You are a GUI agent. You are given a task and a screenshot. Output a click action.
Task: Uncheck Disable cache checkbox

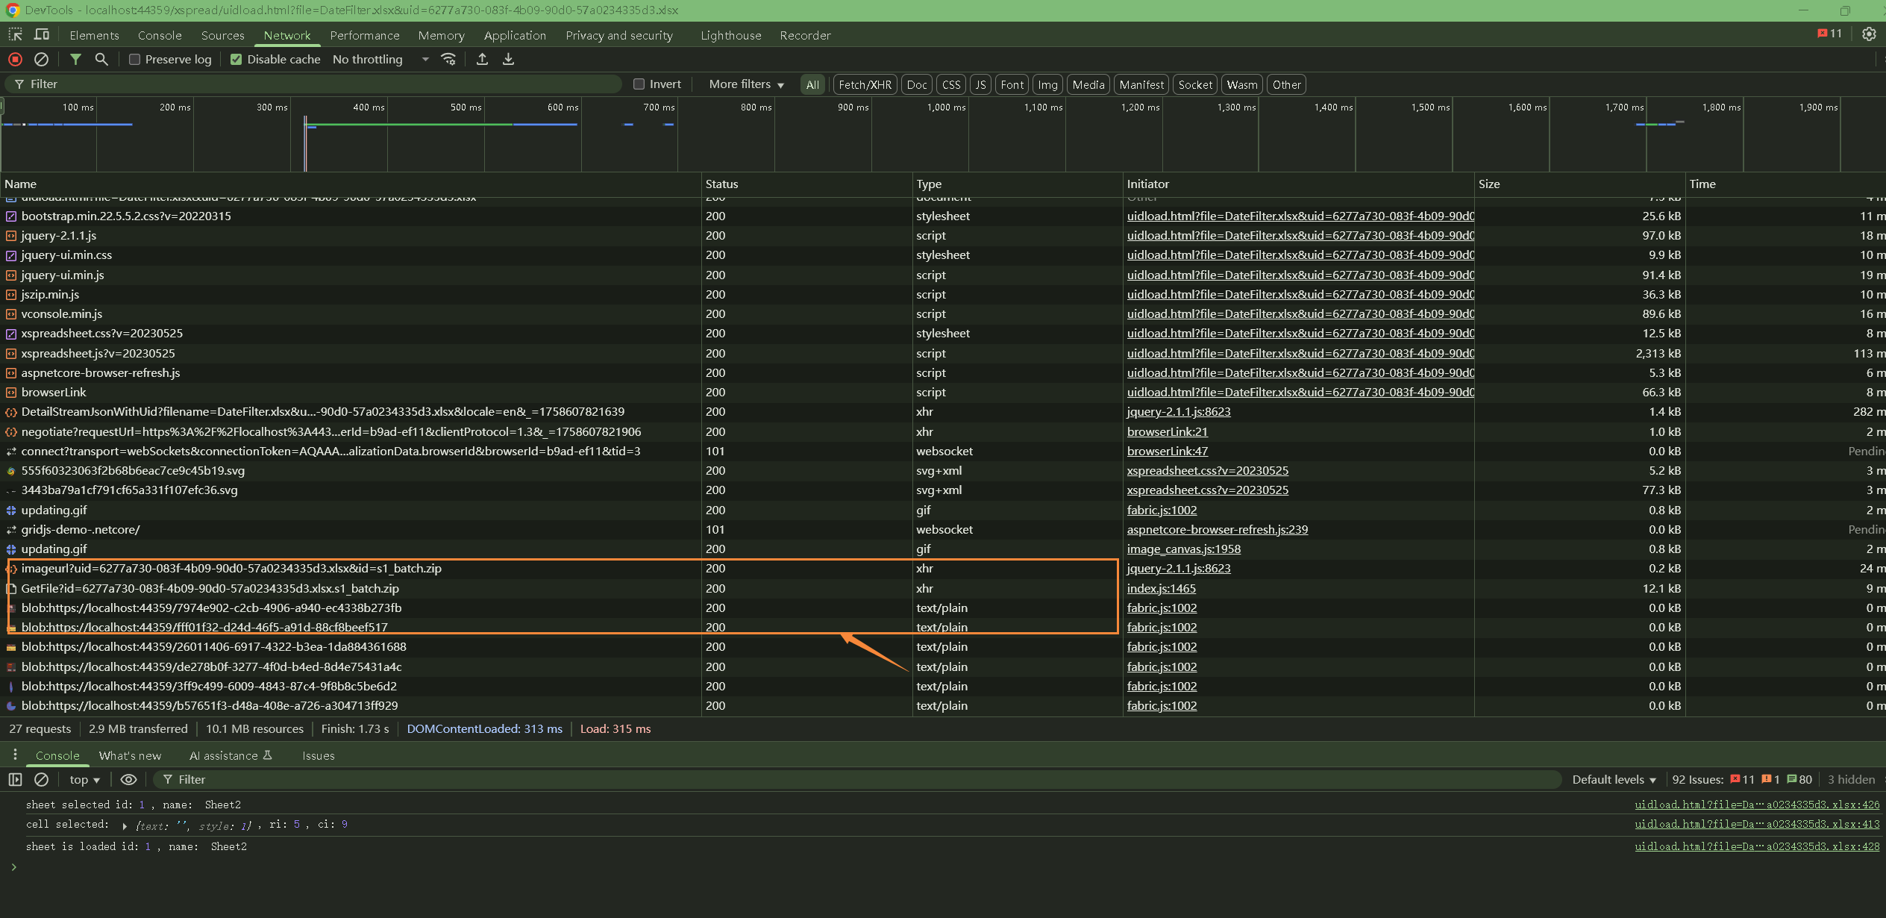(x=236, y=60)
